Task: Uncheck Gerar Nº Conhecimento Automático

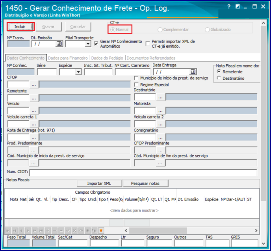Action: (96, 44)
